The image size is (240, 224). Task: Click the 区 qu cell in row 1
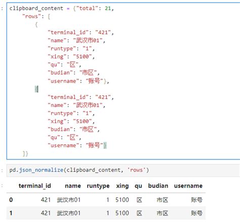(x=139, y=213)
